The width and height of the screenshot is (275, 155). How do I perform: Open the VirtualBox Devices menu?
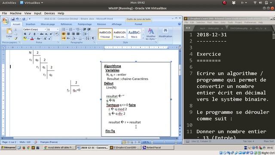[49, 13]
